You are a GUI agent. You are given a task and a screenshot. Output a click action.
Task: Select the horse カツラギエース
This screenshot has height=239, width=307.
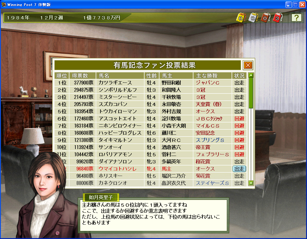click(115, 83)
